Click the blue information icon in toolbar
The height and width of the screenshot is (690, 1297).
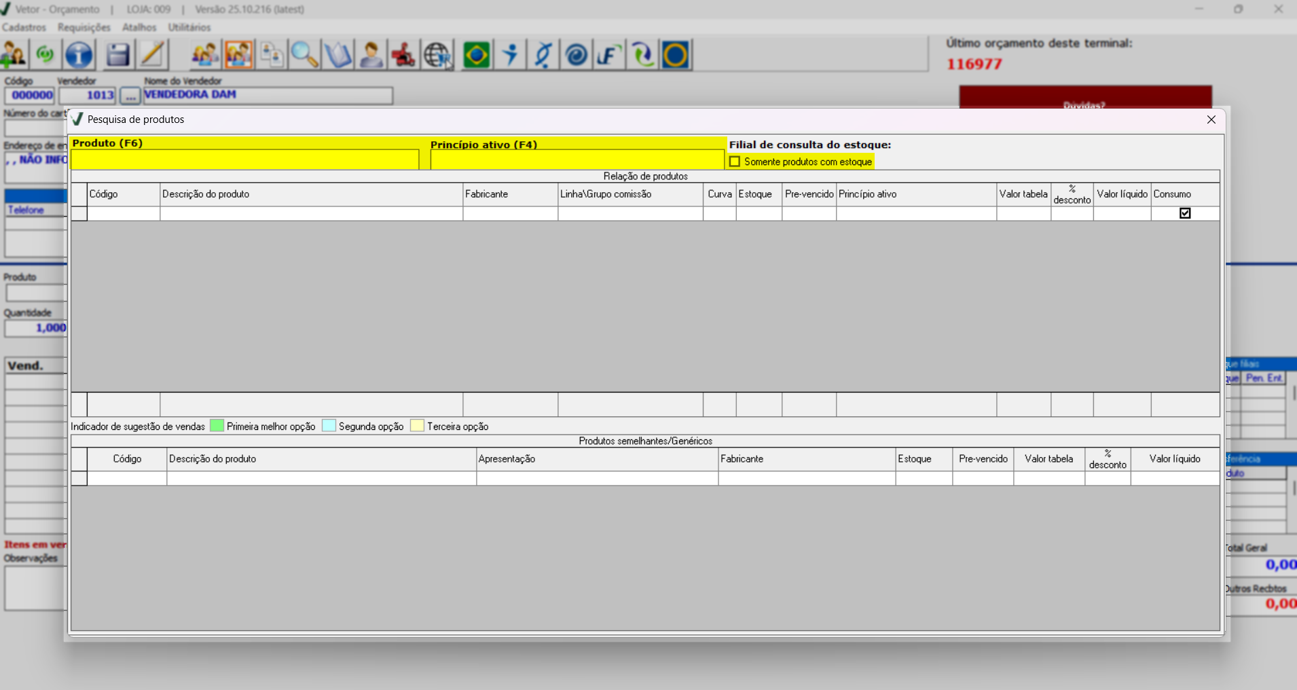(79, 55)
